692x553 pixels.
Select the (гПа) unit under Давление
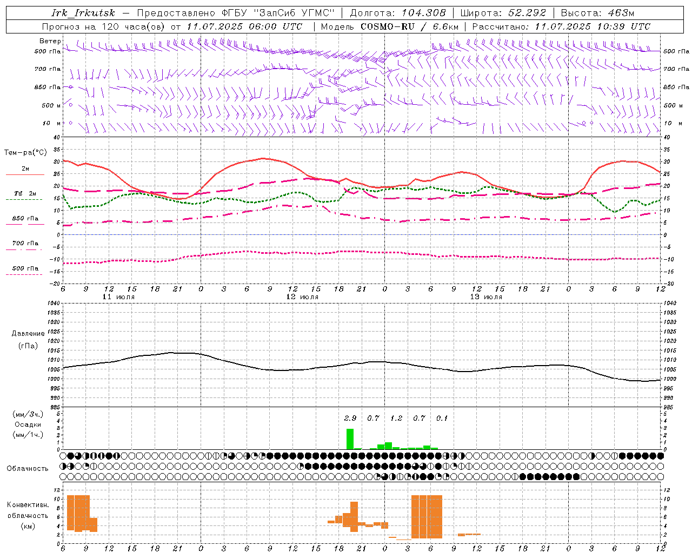28,346
